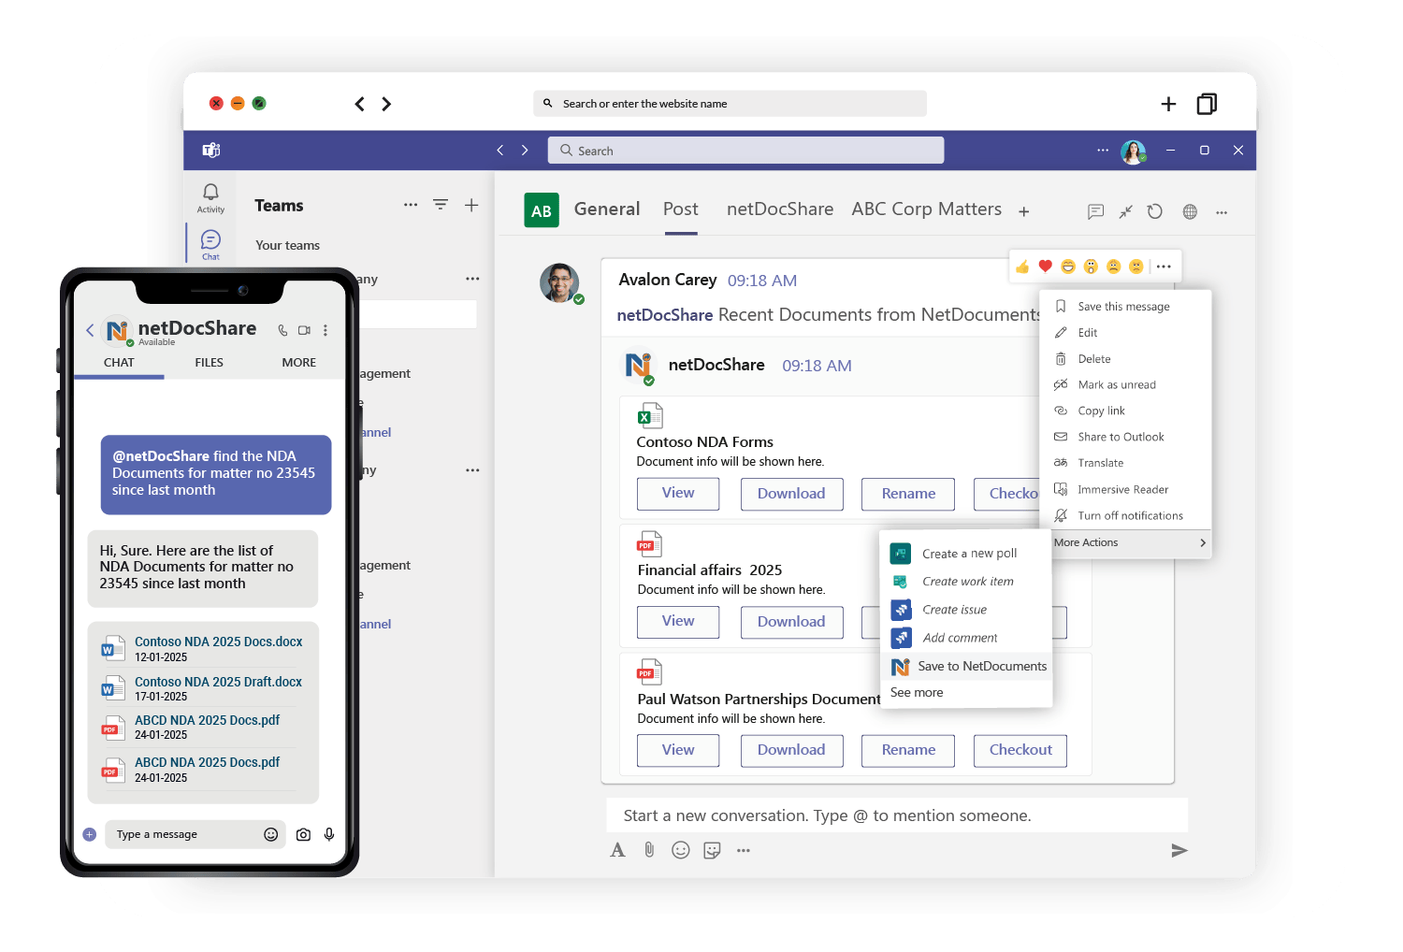Image resolution: width=1403 pixels, height=952 pixels.
Task: Open more options dots in Teams title bar
Action: (x=1103, y=150)
